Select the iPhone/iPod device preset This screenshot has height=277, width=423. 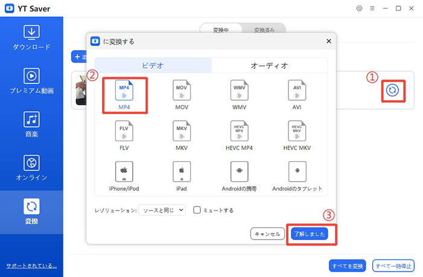tap(124, 171)
